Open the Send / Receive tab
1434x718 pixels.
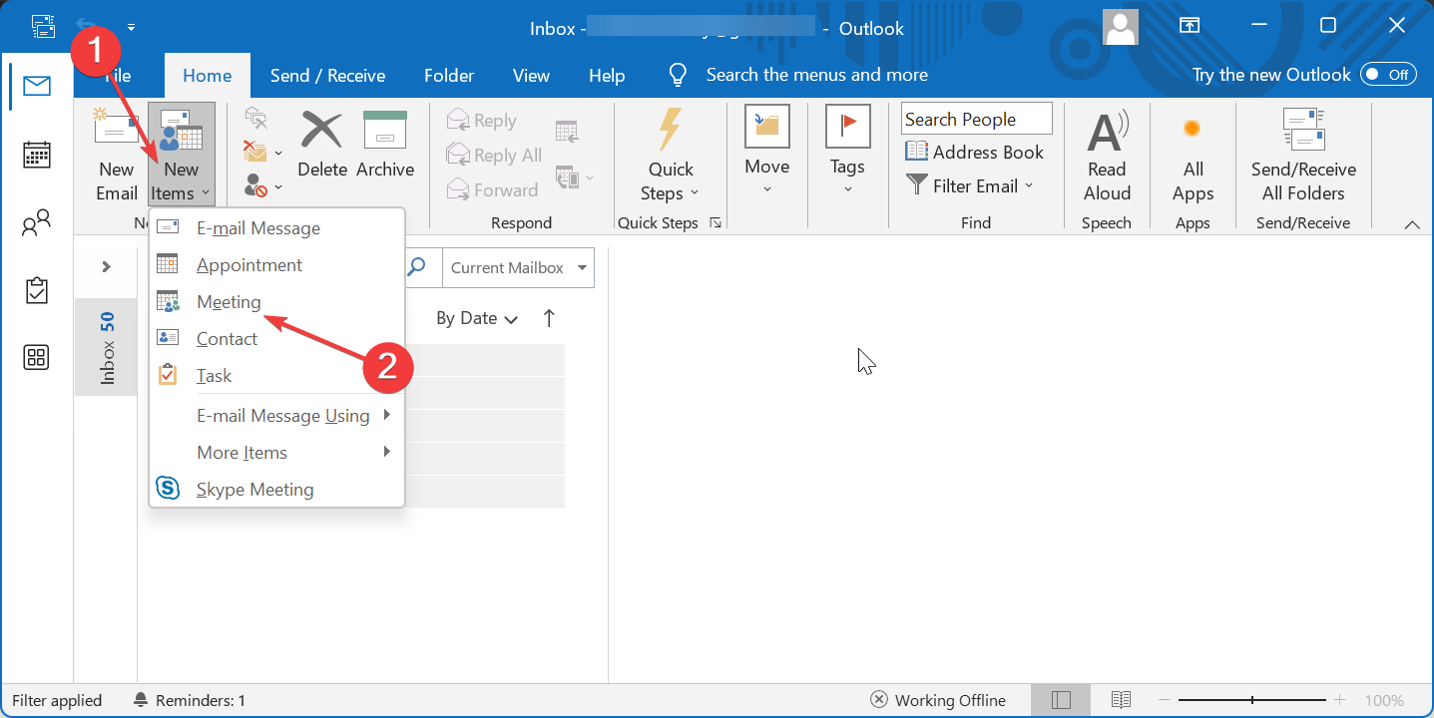point(327,76)
